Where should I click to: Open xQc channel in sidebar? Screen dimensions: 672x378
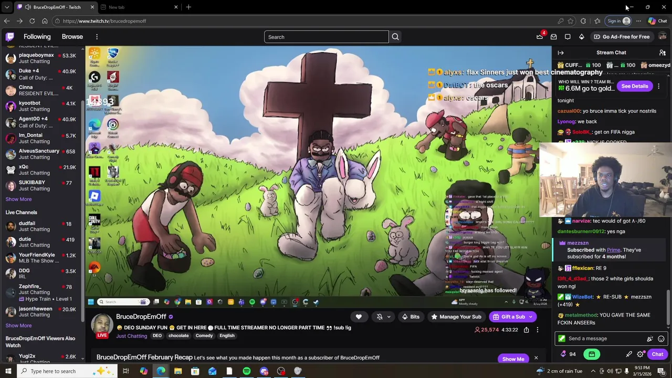coord(43,170)
